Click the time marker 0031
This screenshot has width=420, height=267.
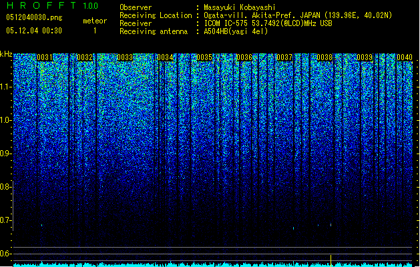(45, 57)
